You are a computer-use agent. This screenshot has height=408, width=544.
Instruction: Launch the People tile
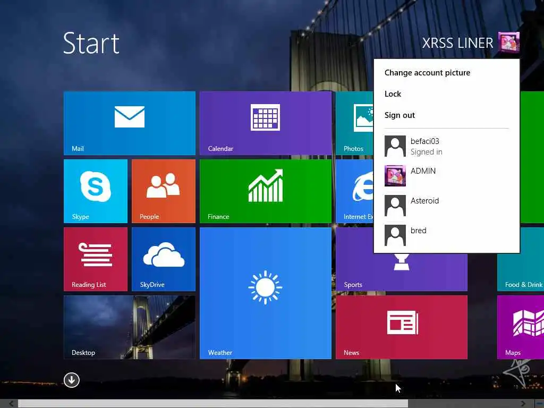(x=164, y=191)
